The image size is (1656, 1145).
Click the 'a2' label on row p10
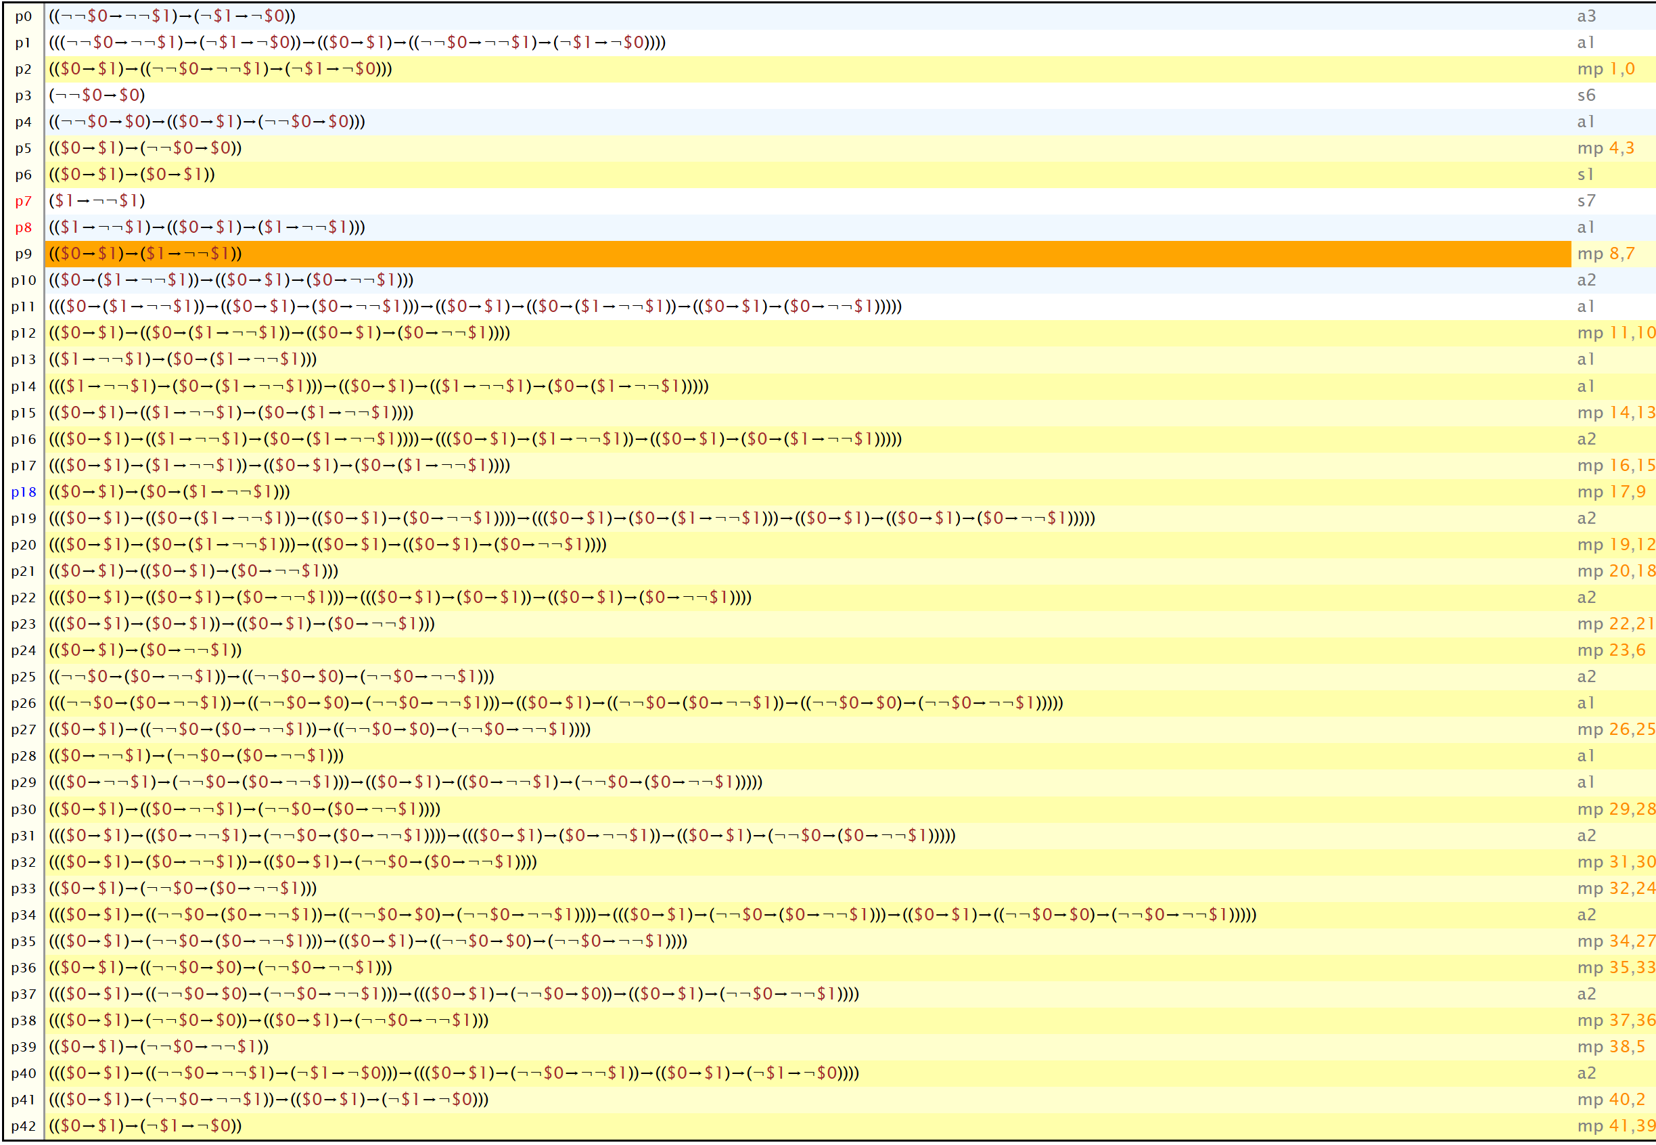tap(1586, 281)
